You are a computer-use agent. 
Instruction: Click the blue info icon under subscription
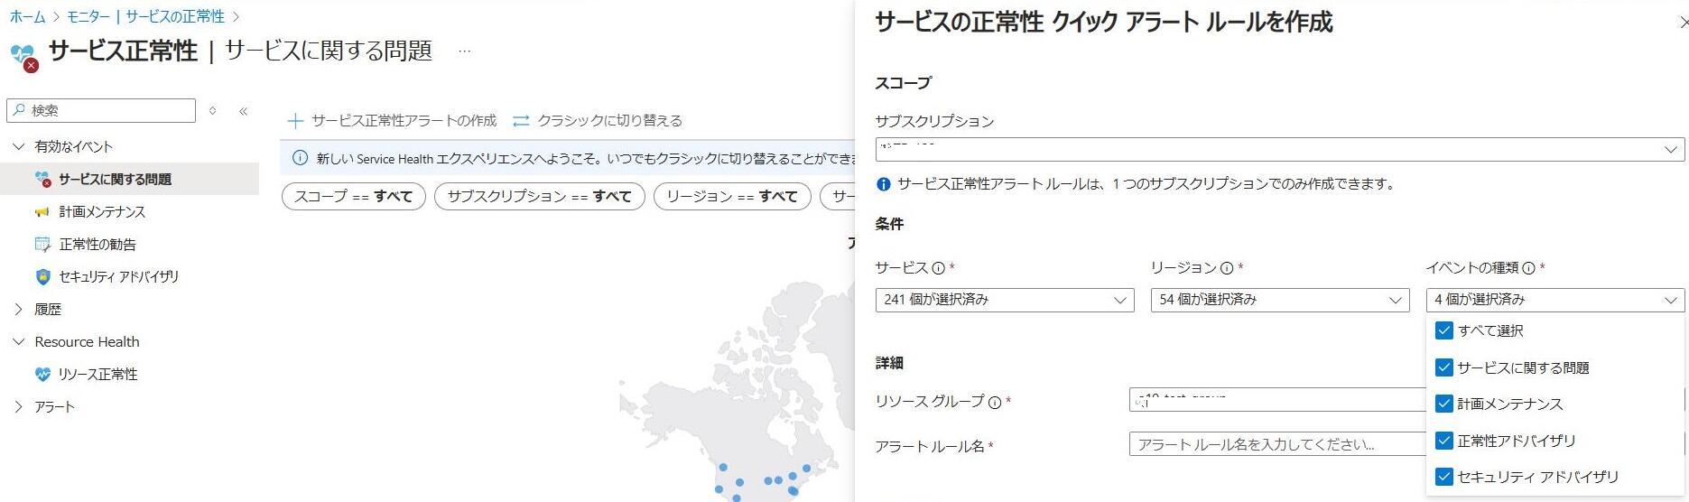point(884,184)
